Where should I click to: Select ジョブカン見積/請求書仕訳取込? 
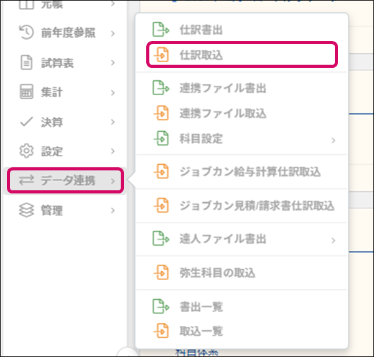(257, 205)
